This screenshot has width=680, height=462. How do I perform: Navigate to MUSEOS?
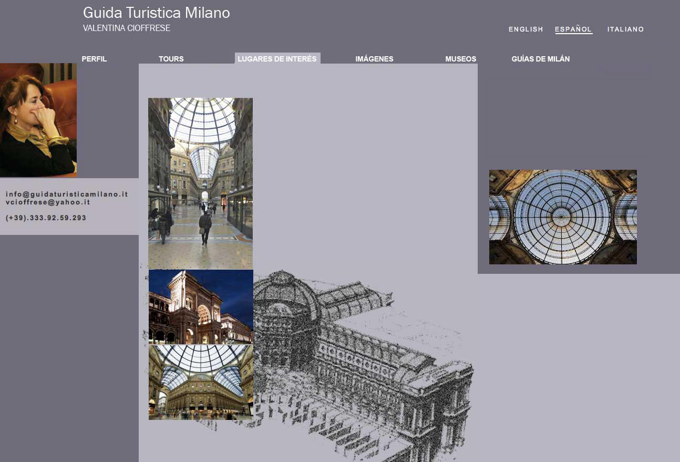click(x=461, y=59)
